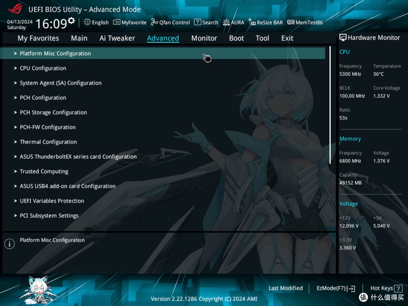Click the globe language icon
The image size is (408, 306).
coord(87,22)
